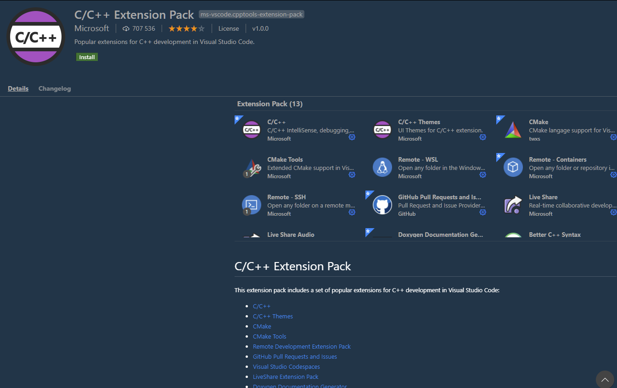Viewport: 617px width, 388px height.
Task: Click the cloud download count icon
Action: pos(126,28)
